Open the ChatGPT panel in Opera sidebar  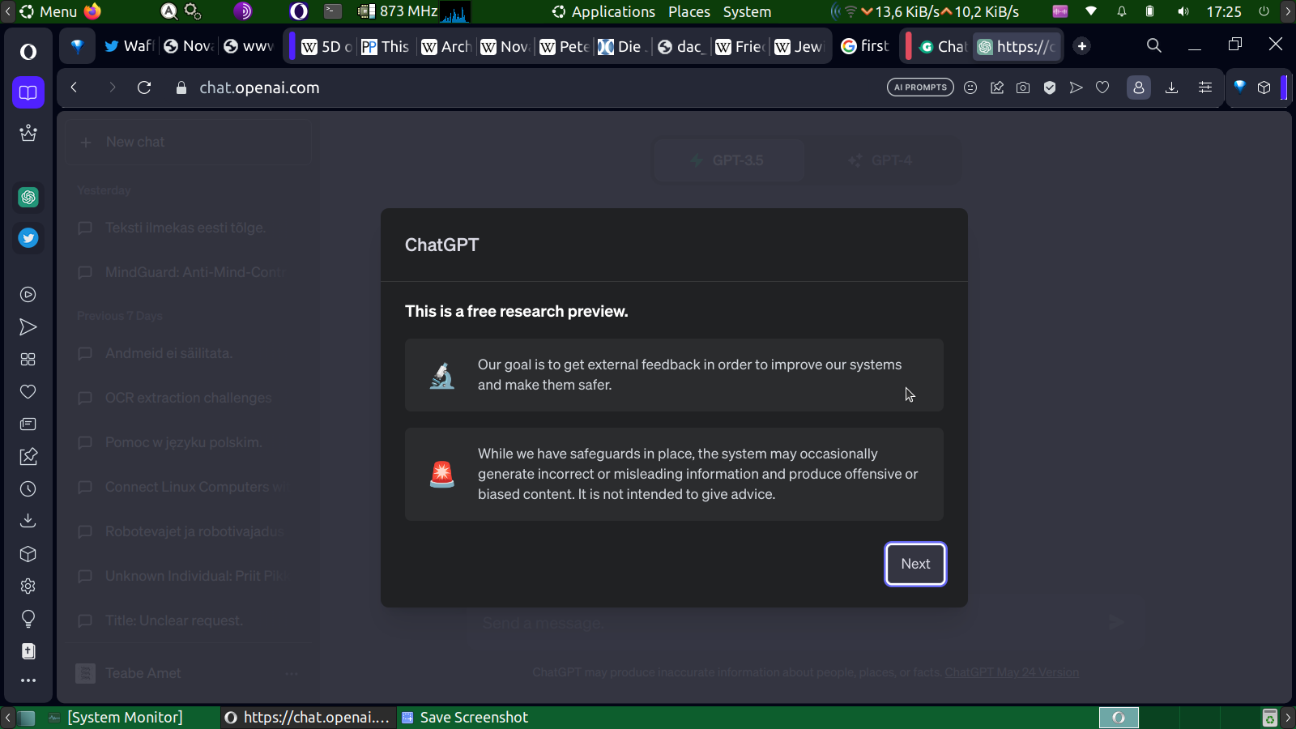[x=28, y=197]
